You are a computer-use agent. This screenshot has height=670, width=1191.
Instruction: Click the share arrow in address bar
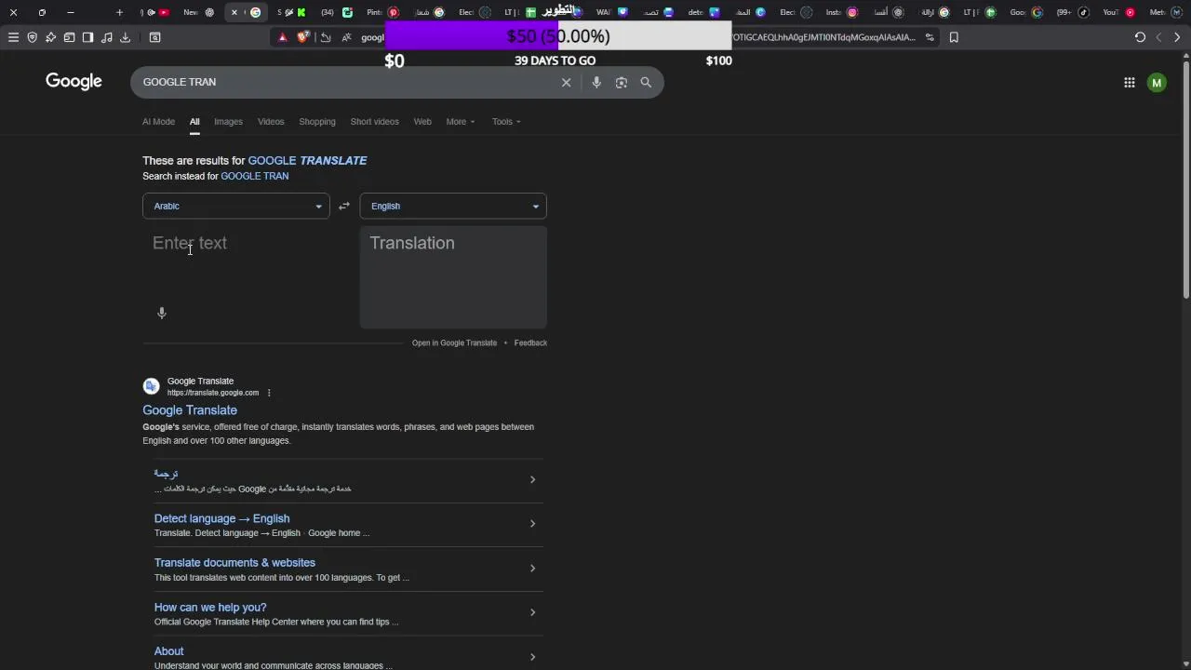(x=326, y=37)
